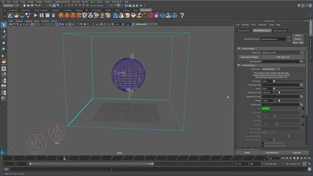Open the sRGB gamma view transform dropdown
313x176 pixels.
146,24
